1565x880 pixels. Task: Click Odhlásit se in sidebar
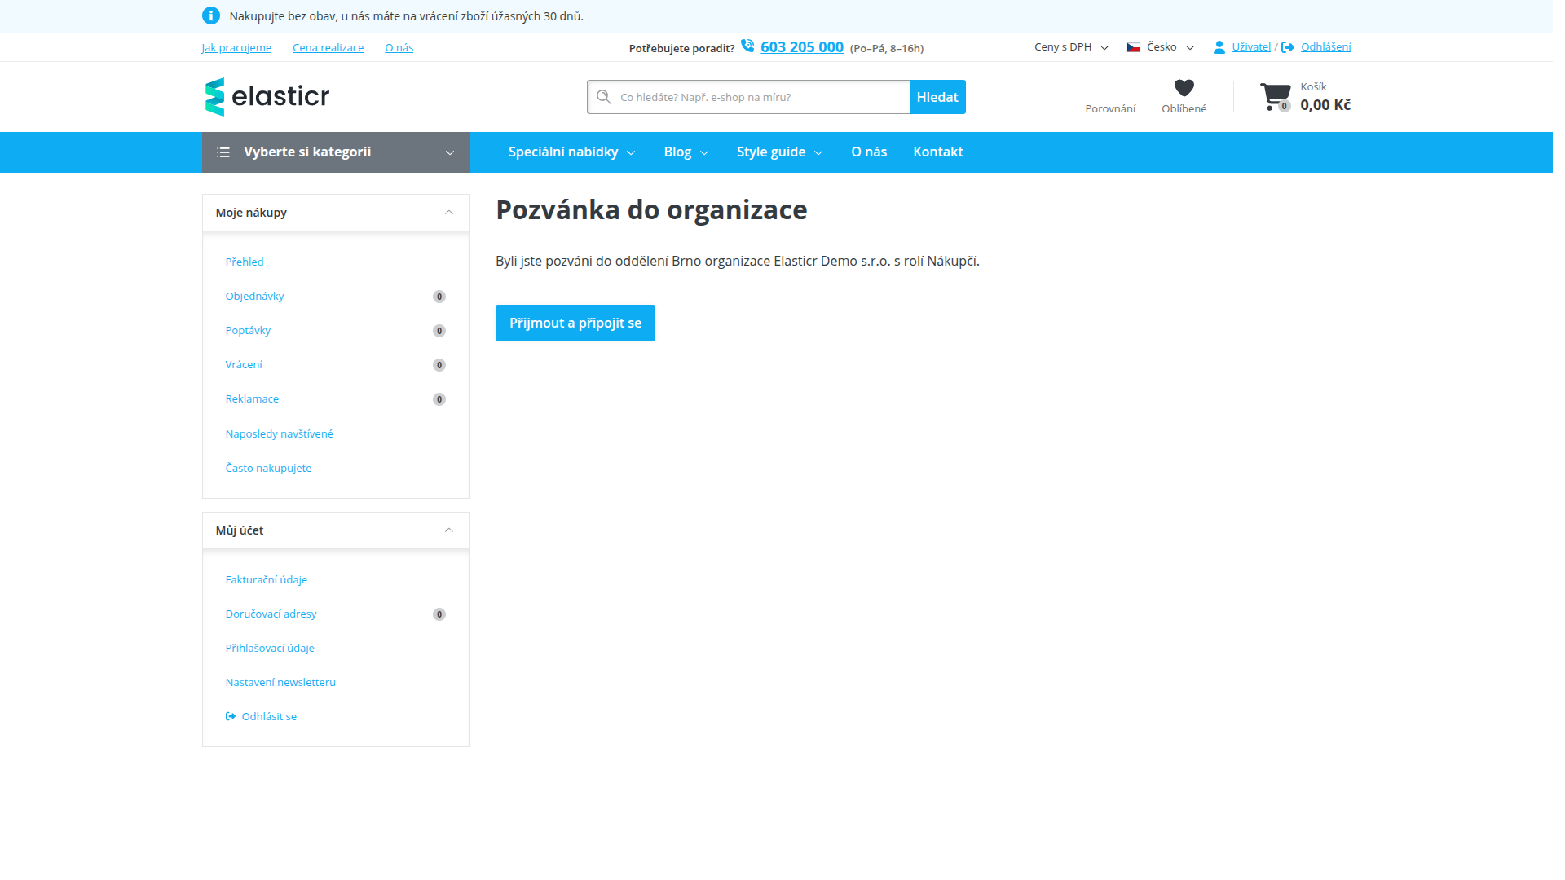pos(269,716)
